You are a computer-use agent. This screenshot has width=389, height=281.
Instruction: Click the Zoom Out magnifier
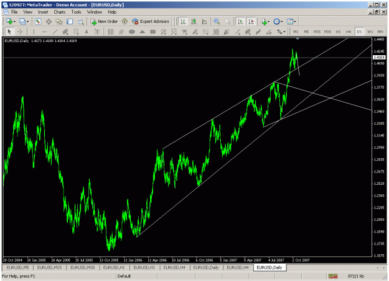pos(227,22)
